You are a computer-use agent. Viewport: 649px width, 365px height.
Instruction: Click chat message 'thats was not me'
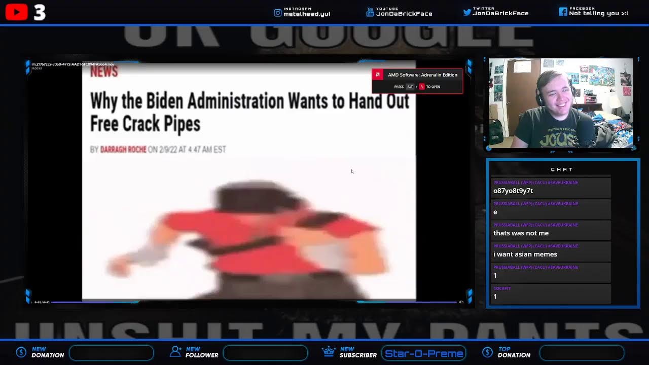(521, 233)
